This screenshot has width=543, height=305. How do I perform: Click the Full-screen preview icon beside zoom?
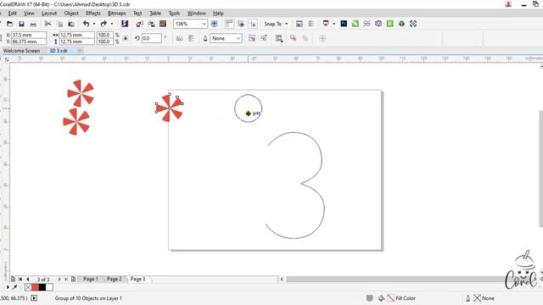[215, 24]
